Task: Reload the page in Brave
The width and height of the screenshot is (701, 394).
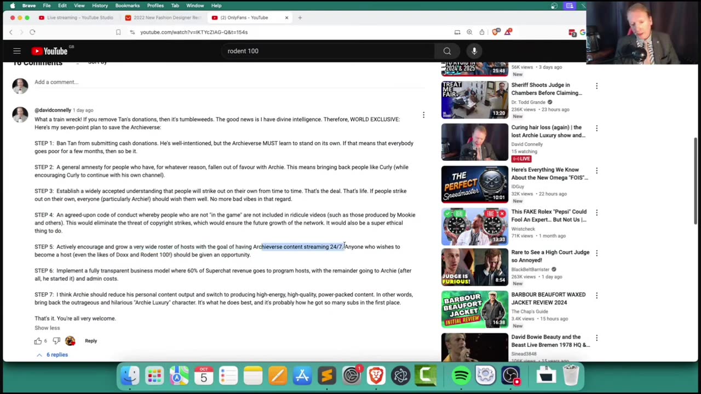Action: pyautogui.click(x=32, y=32)
